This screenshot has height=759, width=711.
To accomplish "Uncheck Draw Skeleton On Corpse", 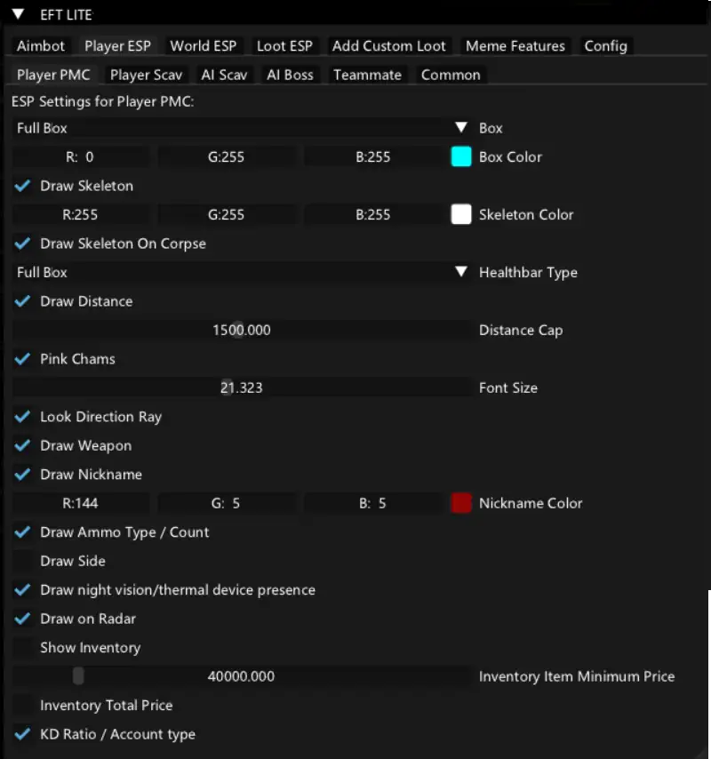I will coord(23,244).
